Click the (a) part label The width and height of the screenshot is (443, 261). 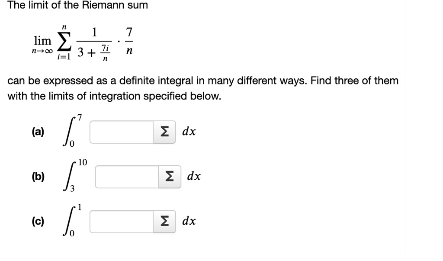[x=38, y=132]
